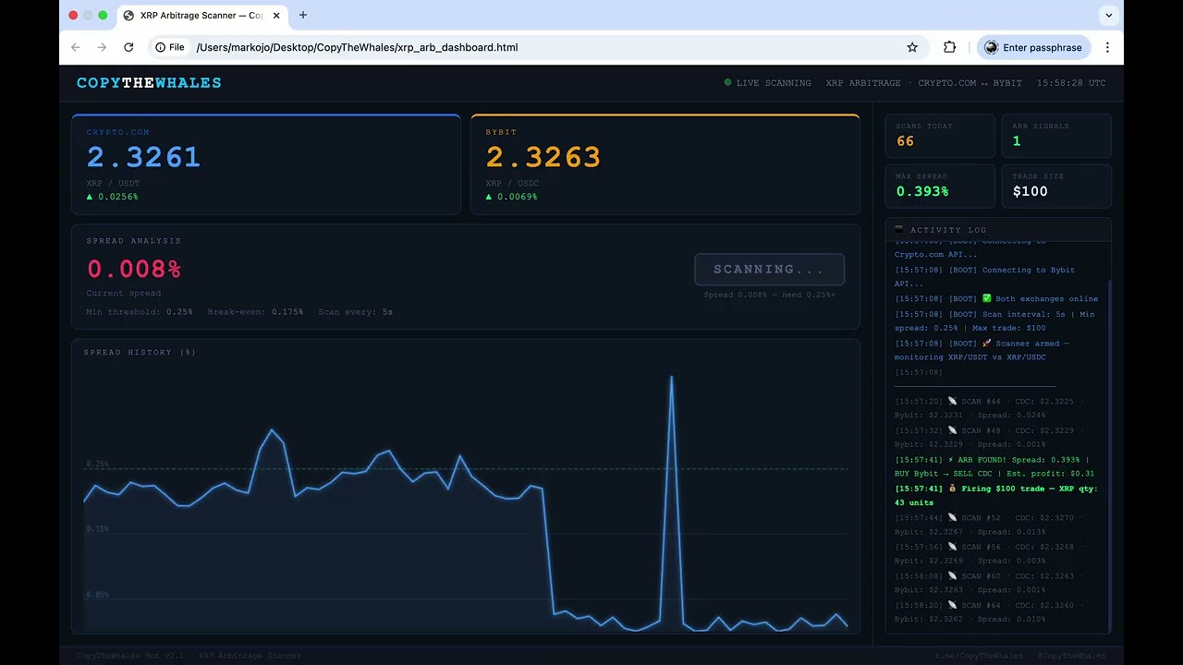The height and width of the screenshot is (665, 1183).
Task: Click the 15:58:28 UTC clock
Action: point(1071,83)
